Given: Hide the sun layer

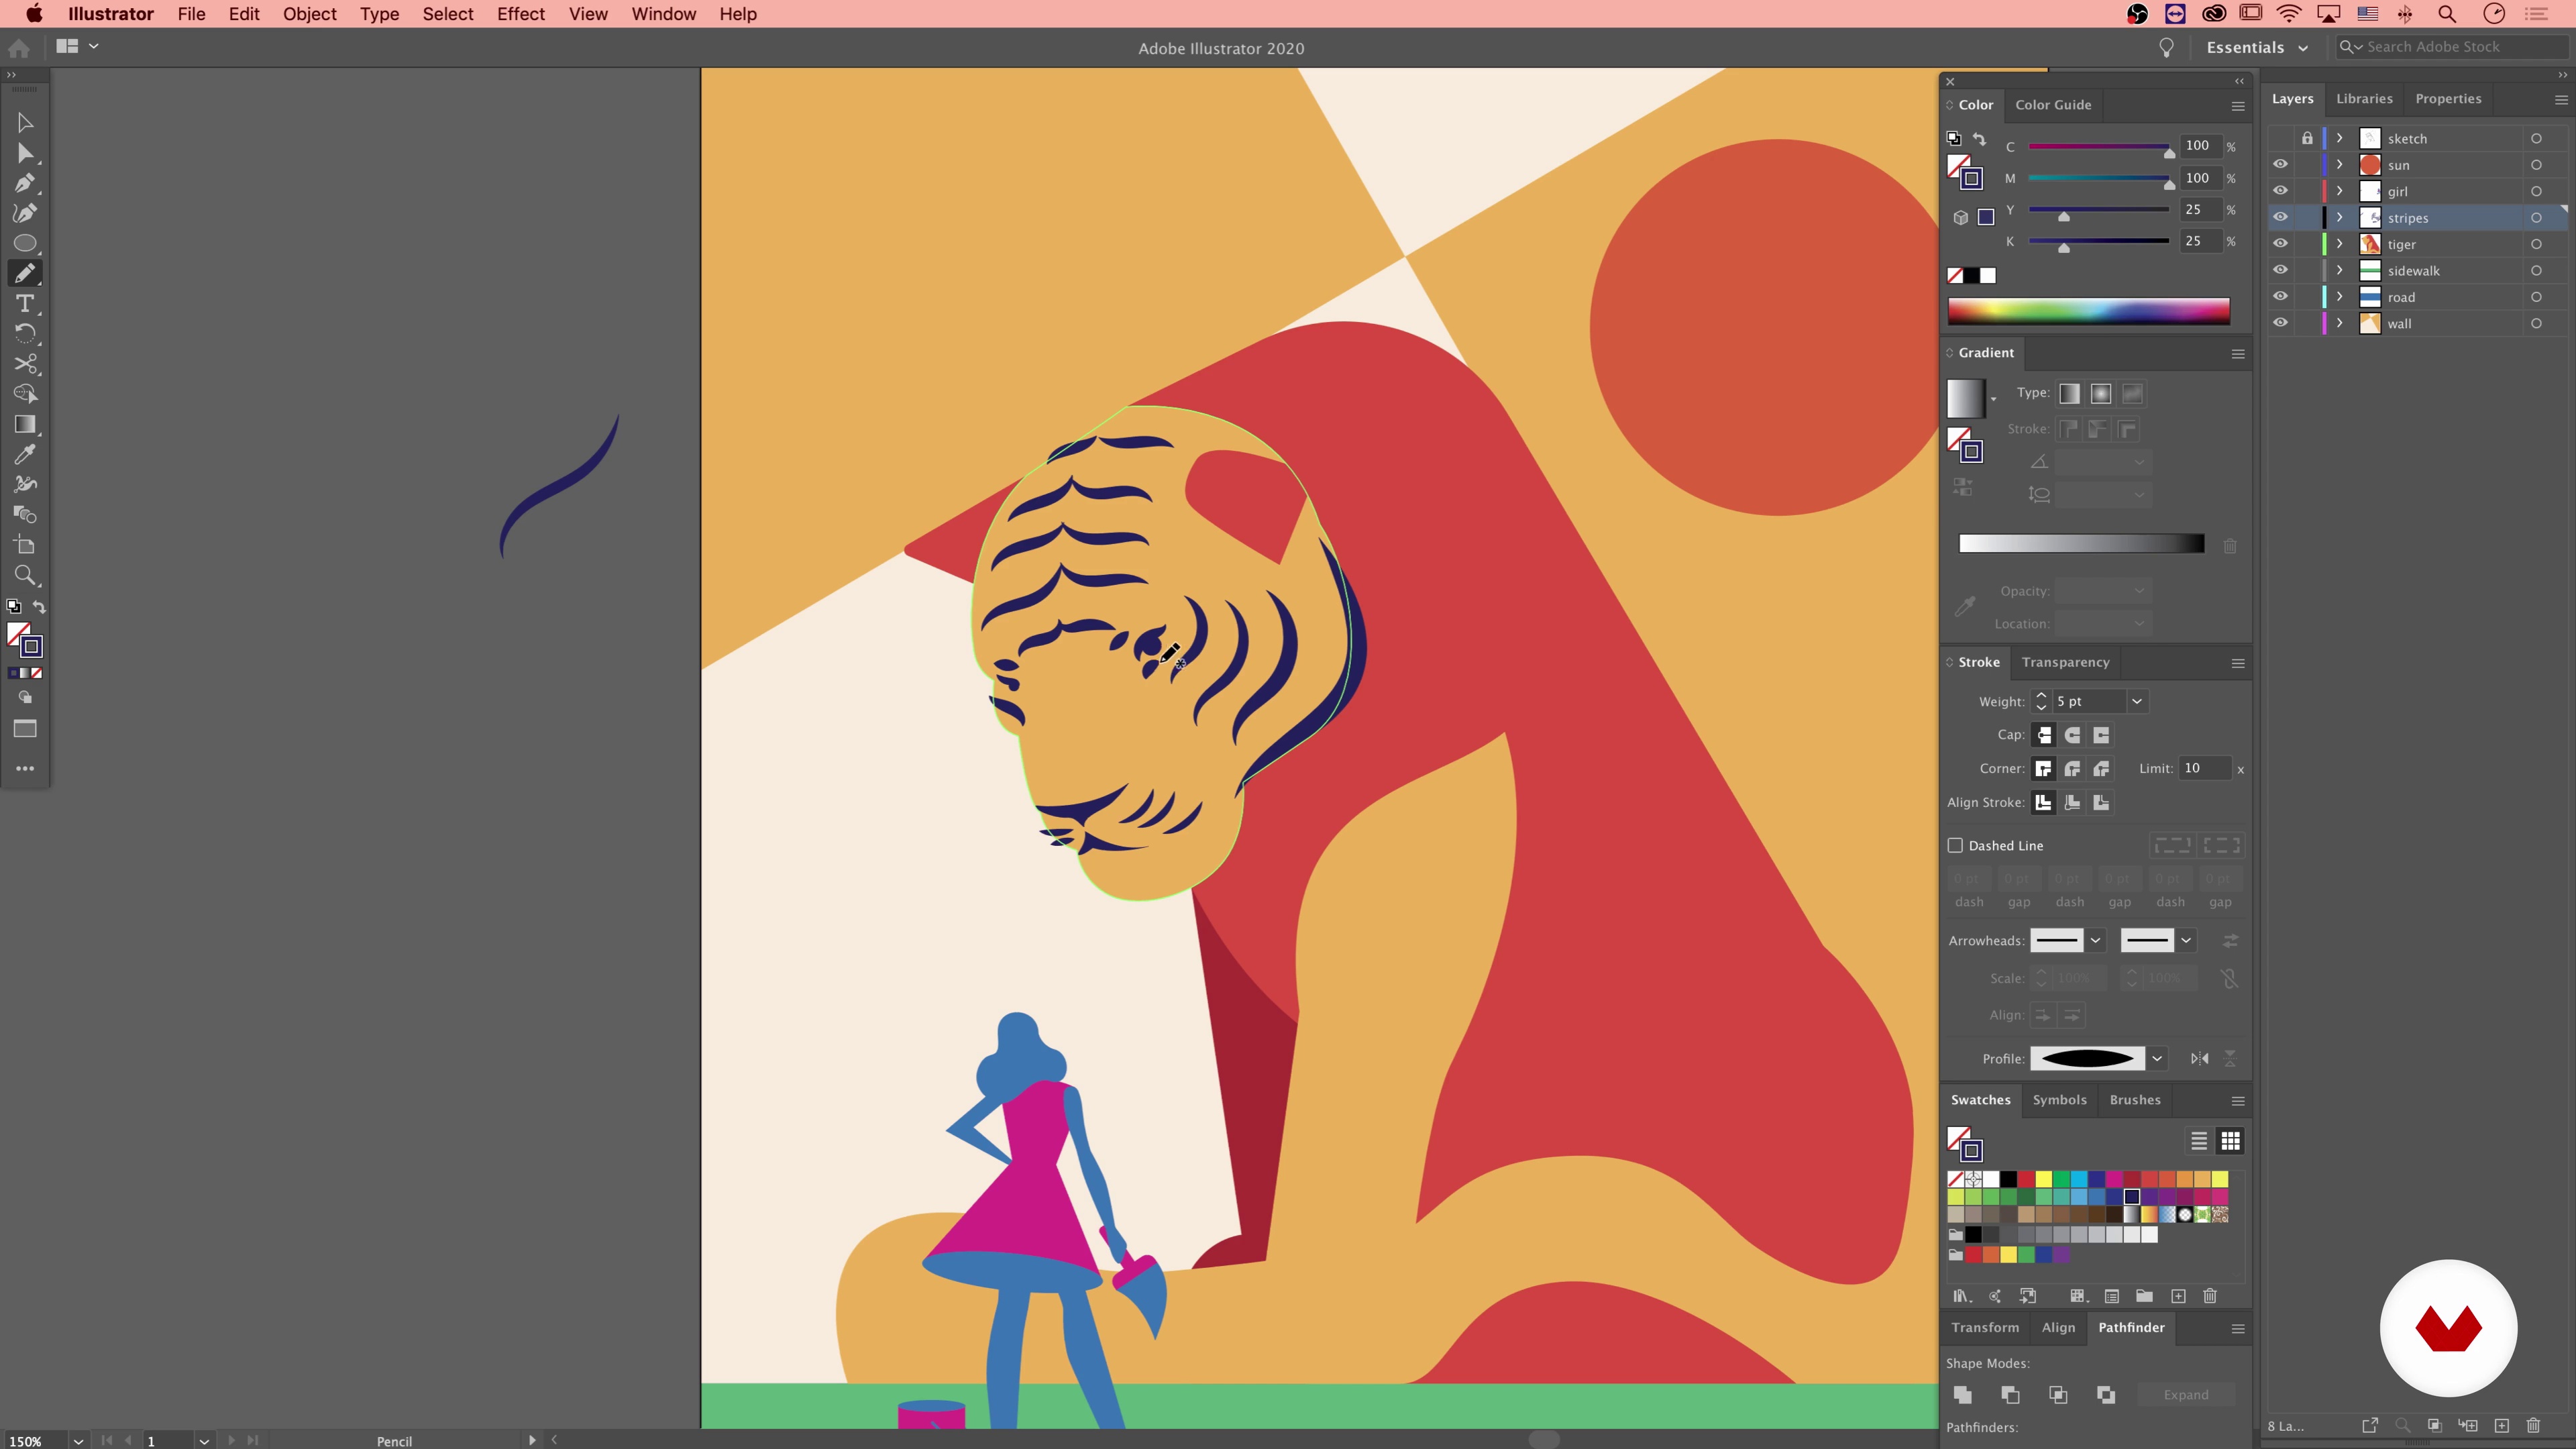Looking at the screenshot, I should click(x=2280, y=165).
